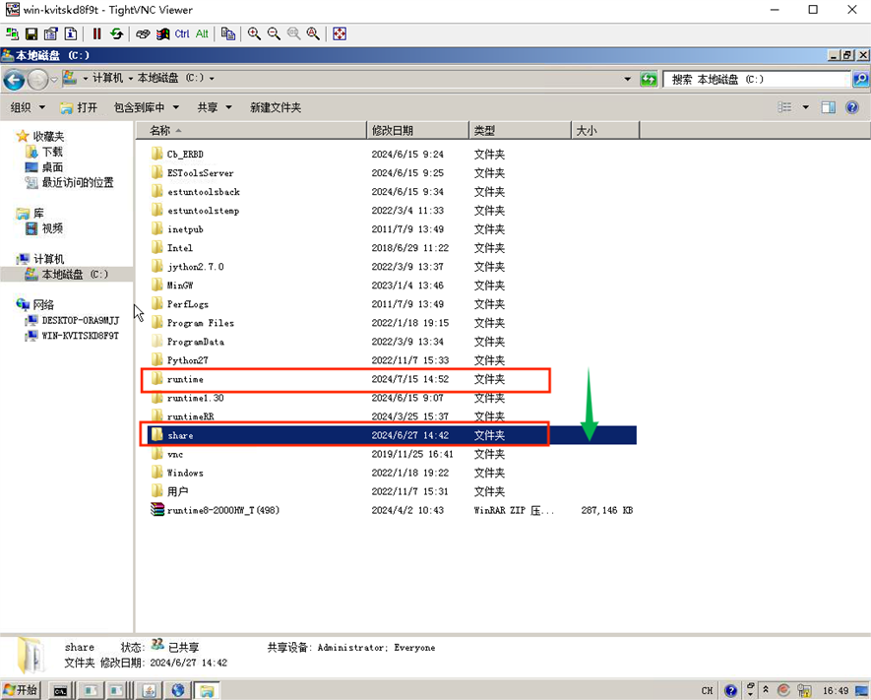
Task: Open the TightVNC file transfer icon
Action: pyautogui.click(x=228, y=33)
